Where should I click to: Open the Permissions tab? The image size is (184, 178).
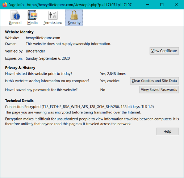coord(53,17)
